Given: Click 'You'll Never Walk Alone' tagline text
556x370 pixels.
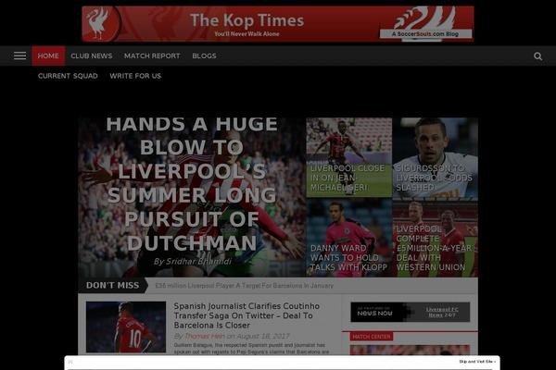Looking at the screenshot, I should pyautogui.click(x=246, y=34).
